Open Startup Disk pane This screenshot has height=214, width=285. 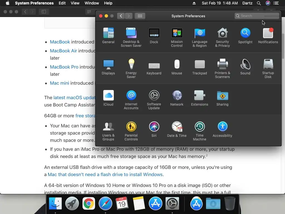(268, 69)
